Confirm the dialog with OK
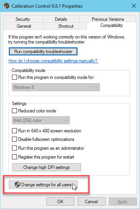 [x=61, y=202]
